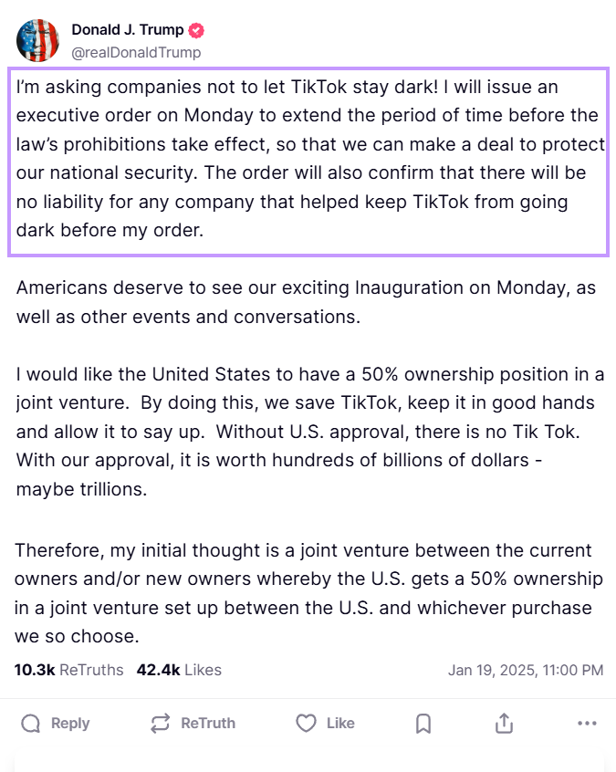The height and width of the screenshot is (772, 616).
Task: Click the Reply speech bubble icon
Action: click(x=30, y=724)
